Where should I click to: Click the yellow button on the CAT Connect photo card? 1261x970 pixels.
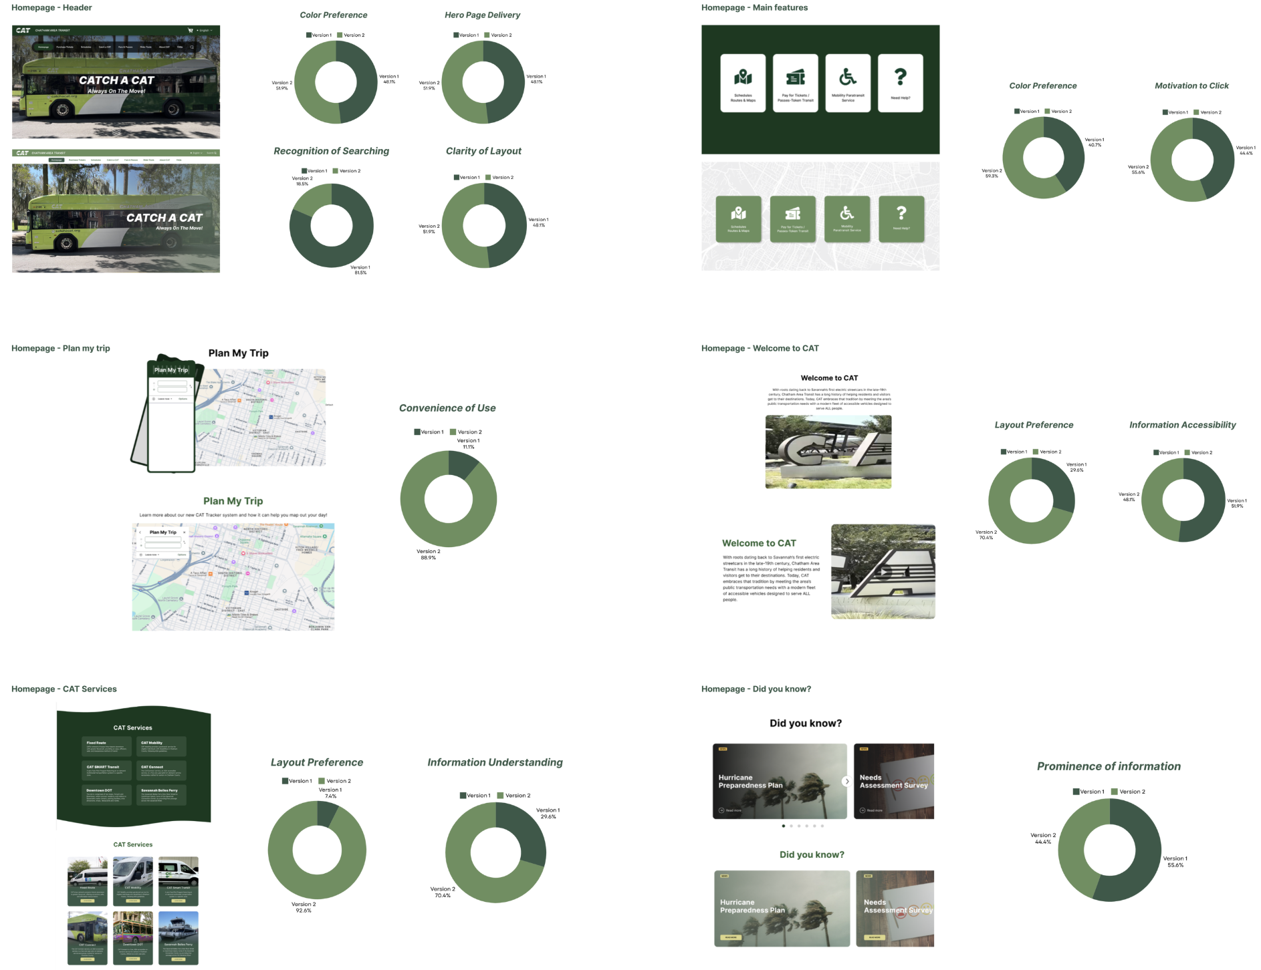coord(88,959)
